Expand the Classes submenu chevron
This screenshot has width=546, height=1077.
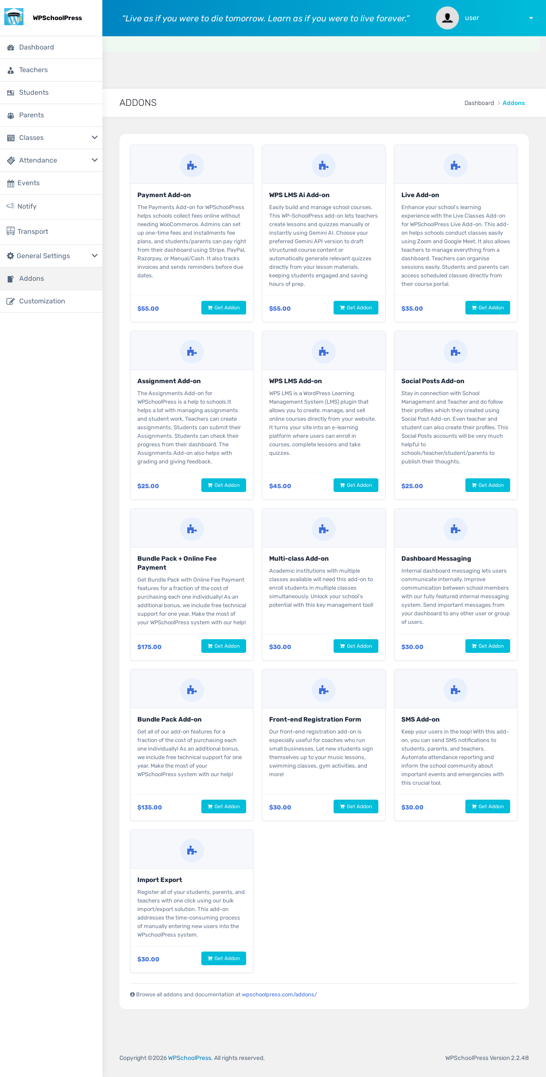tap(95, 137)
